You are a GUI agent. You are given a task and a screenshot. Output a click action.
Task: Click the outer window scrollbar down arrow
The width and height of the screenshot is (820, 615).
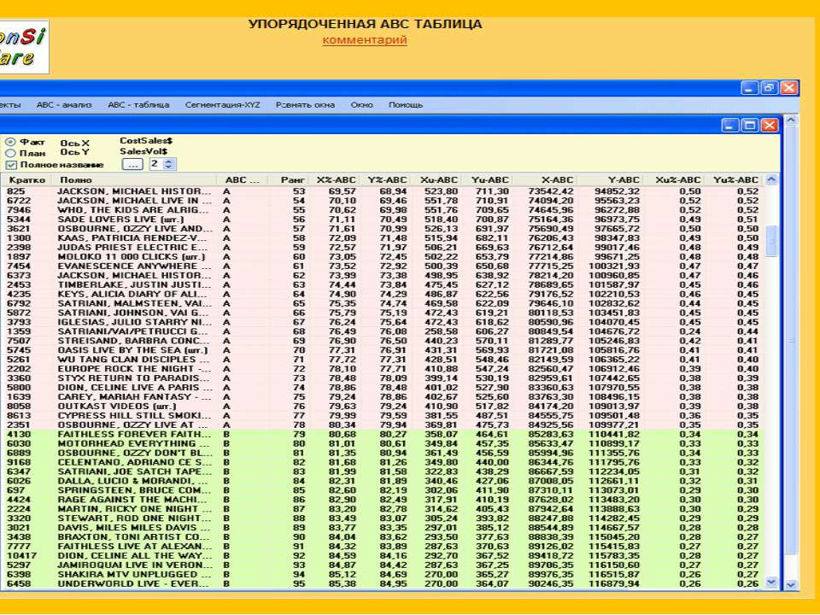(x=791, y=585)
